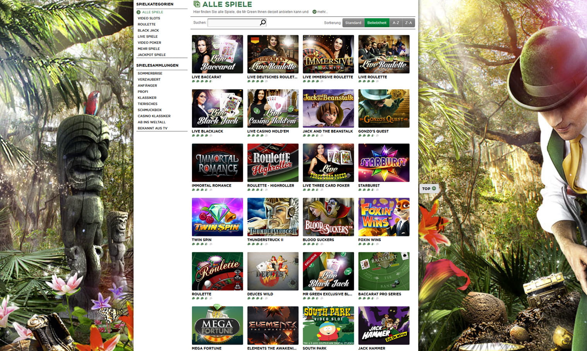Click the 'Deuces Wild' title text
The height and width of the screenshot is (351, 587).
(x=260, y=294)
